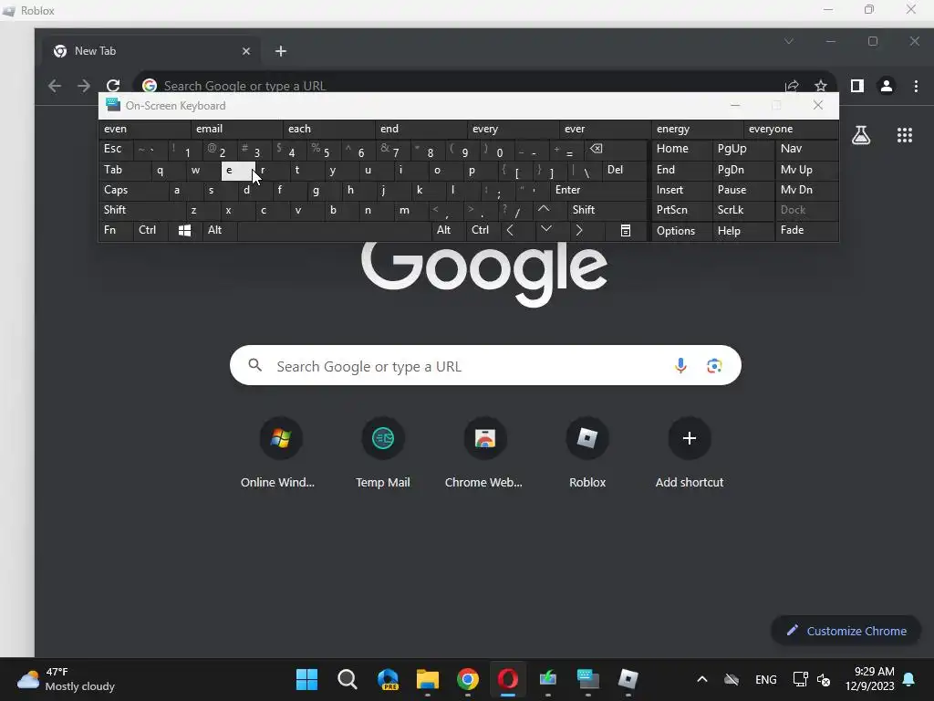Open Windows Start button
The width and height of the screenshot is (934, 701).
coord(306,679)
